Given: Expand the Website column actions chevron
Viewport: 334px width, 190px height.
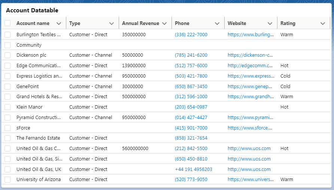Looking at the screenshot, I should 270,24.
